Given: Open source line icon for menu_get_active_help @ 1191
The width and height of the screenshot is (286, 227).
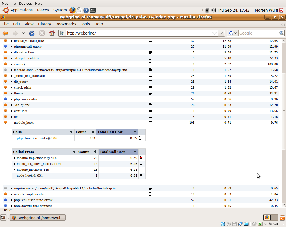Looking at the screenshot, I should pos(141,164).
